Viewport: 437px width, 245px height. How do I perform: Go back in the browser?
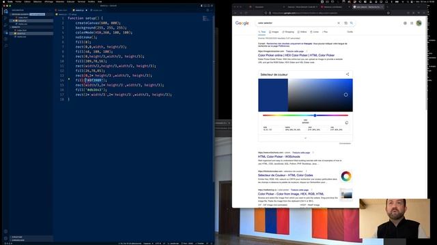[x=236, y=13]
